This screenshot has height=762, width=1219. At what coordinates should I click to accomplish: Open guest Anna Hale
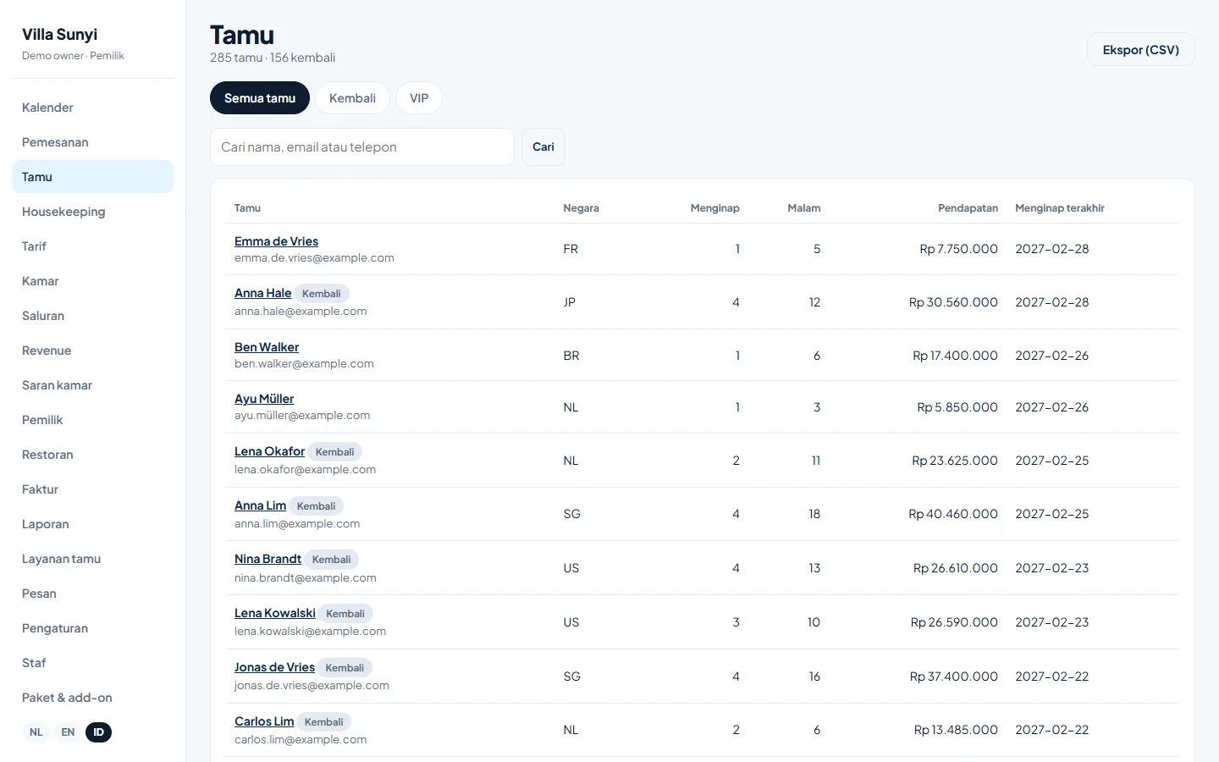262,293
